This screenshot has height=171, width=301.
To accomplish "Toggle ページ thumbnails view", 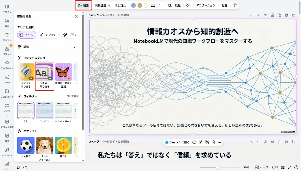I will 261,167.
